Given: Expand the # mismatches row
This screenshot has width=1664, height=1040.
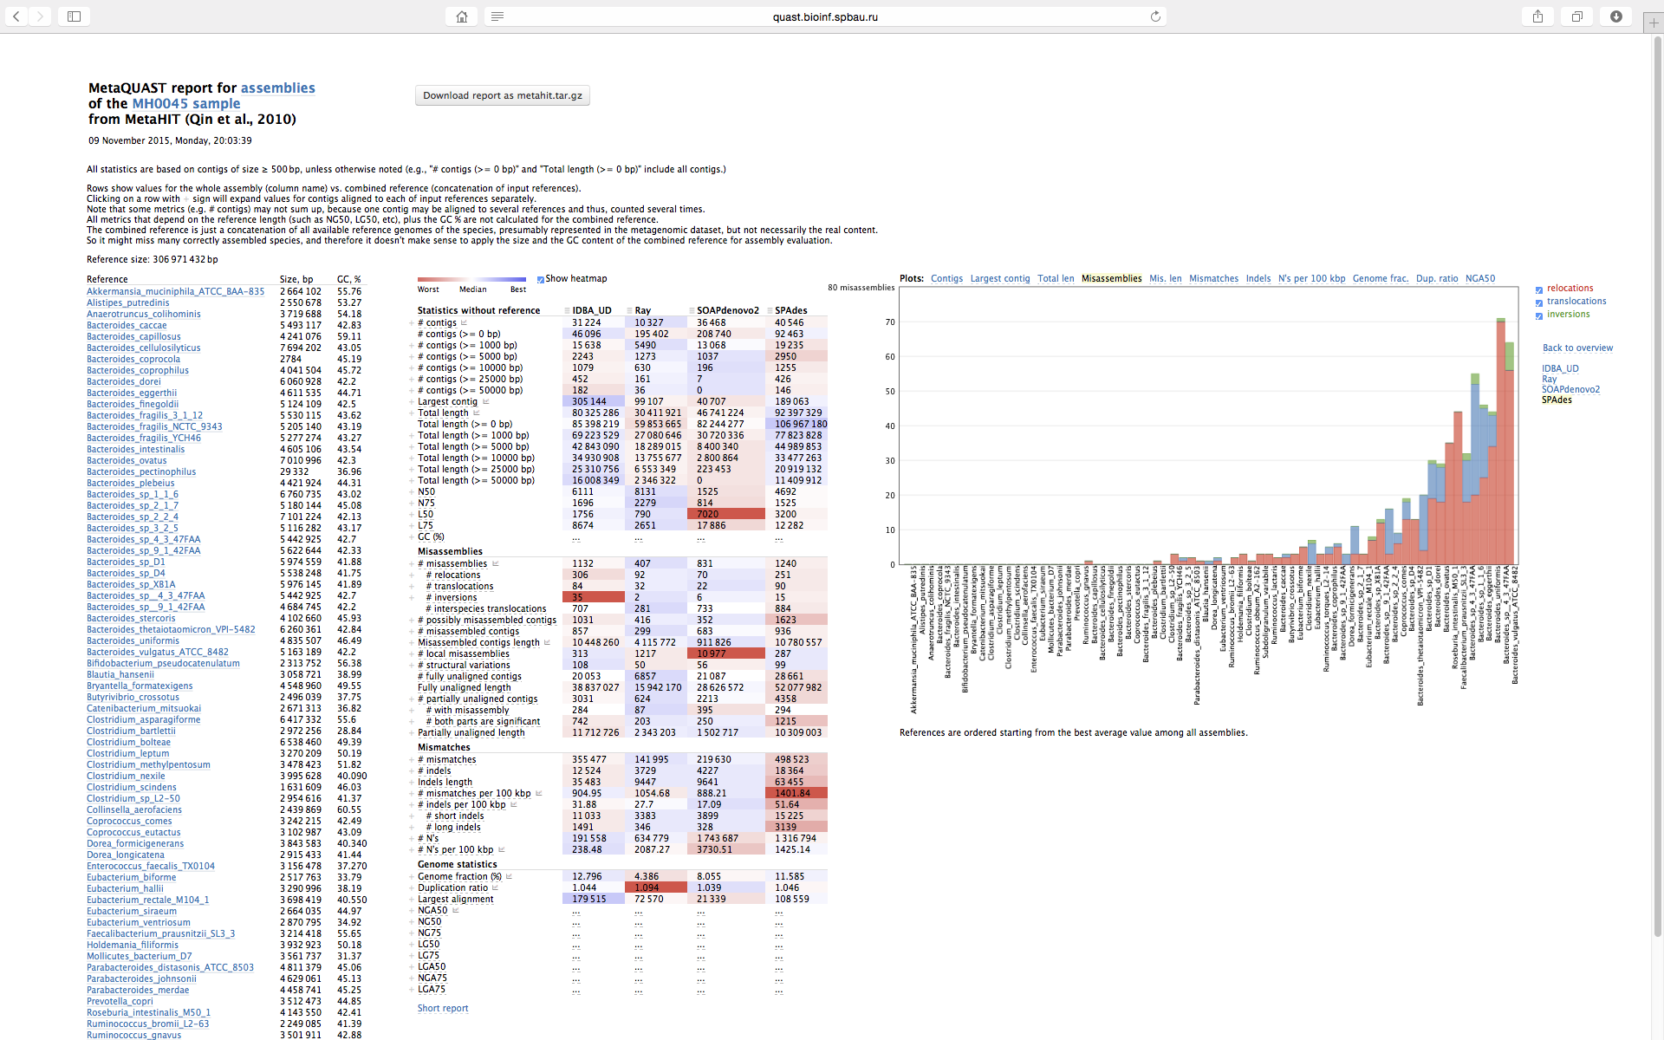Looking at the screenshot, I should [x=413, y=760].
